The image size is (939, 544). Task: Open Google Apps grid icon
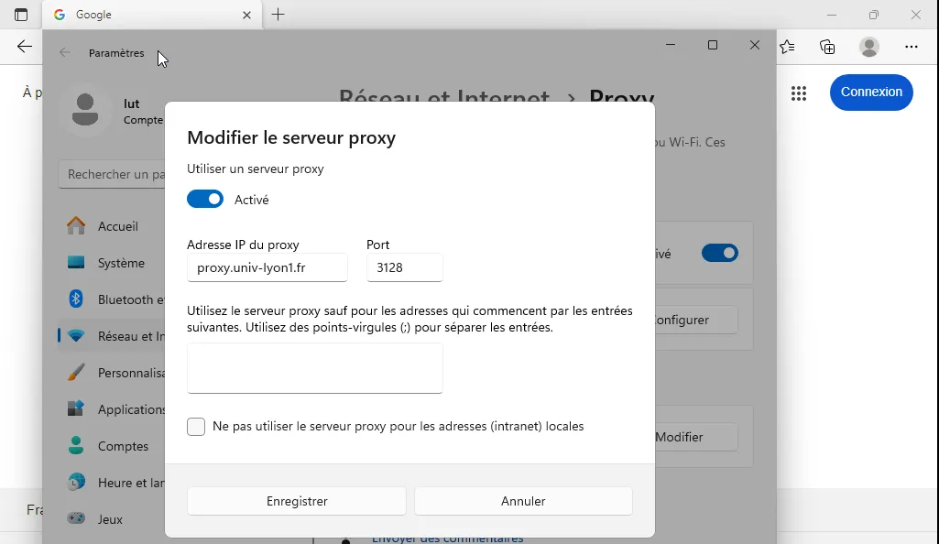[x=799, y=92]
